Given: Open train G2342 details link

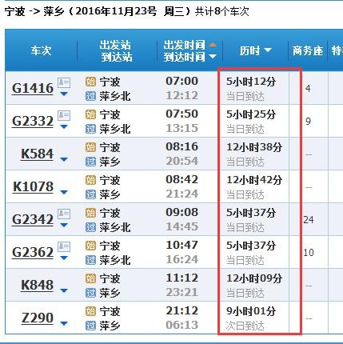Looking at the screenshot, I should [x=33, y=219].
